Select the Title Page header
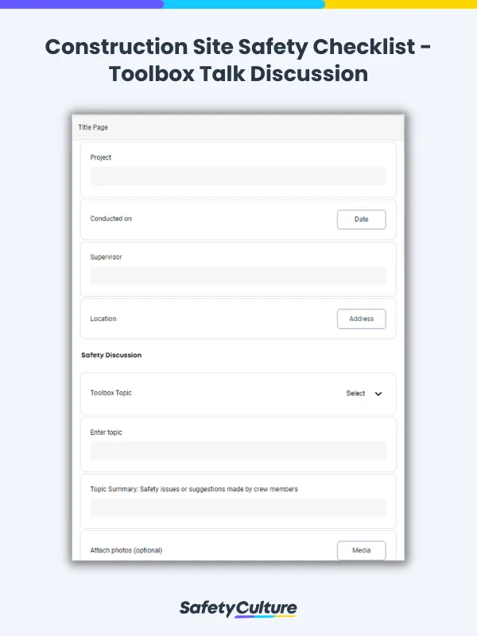This screenshot has width=477, height=636. click(x=93, y=127)
